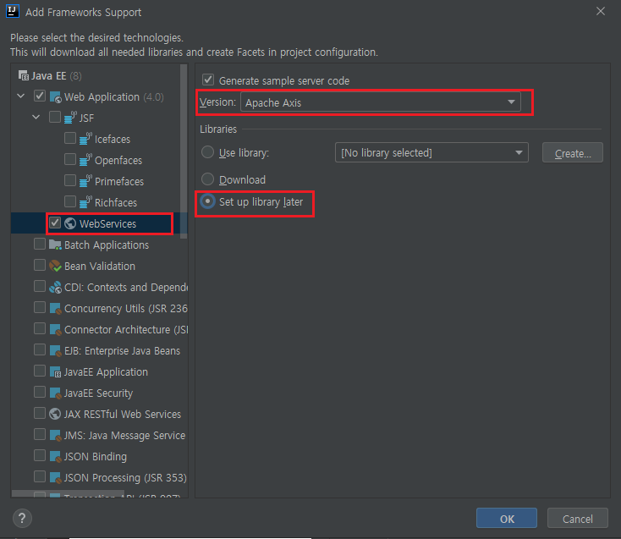This screenshot has height=539, width=621.
Task: Click the WebServices globe icon
Action: pyautogui.click(x=70, y=223)
